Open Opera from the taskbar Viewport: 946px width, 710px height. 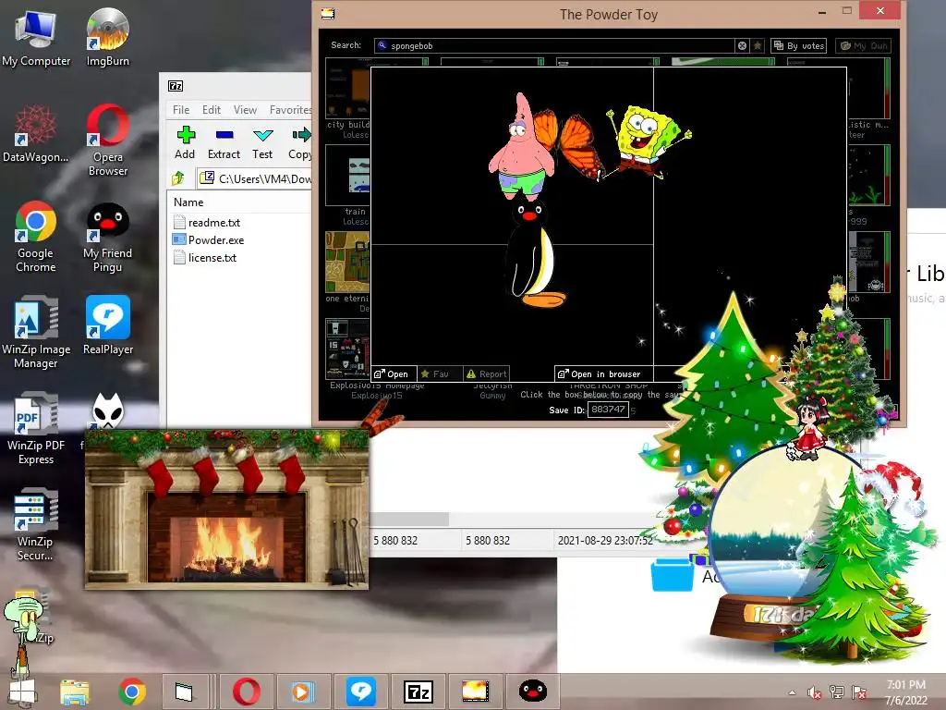[247, 692]
